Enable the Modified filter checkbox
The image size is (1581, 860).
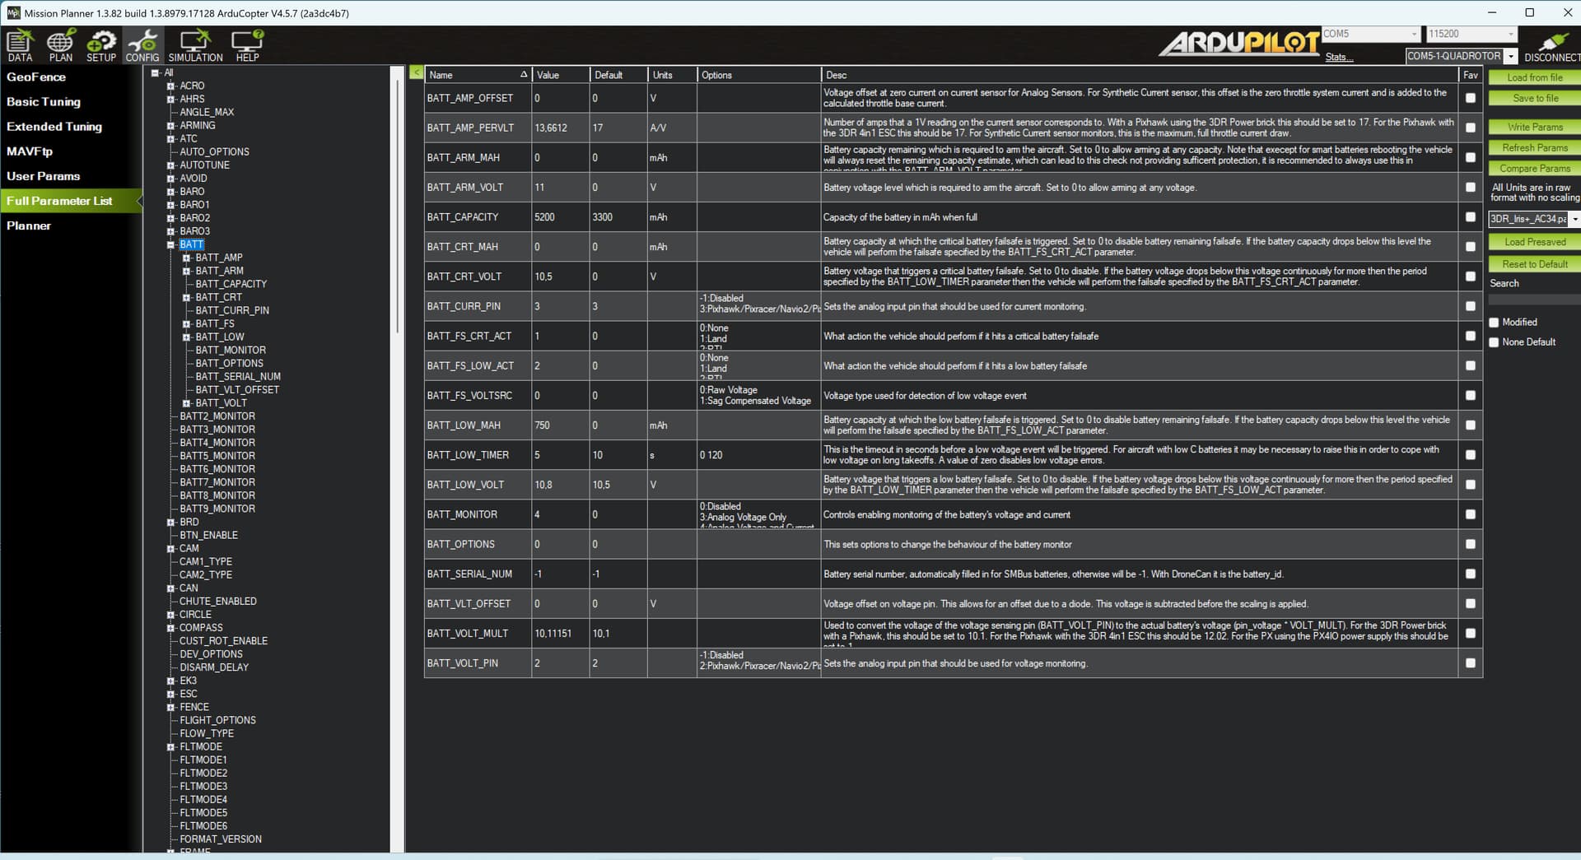[1494, 323]
